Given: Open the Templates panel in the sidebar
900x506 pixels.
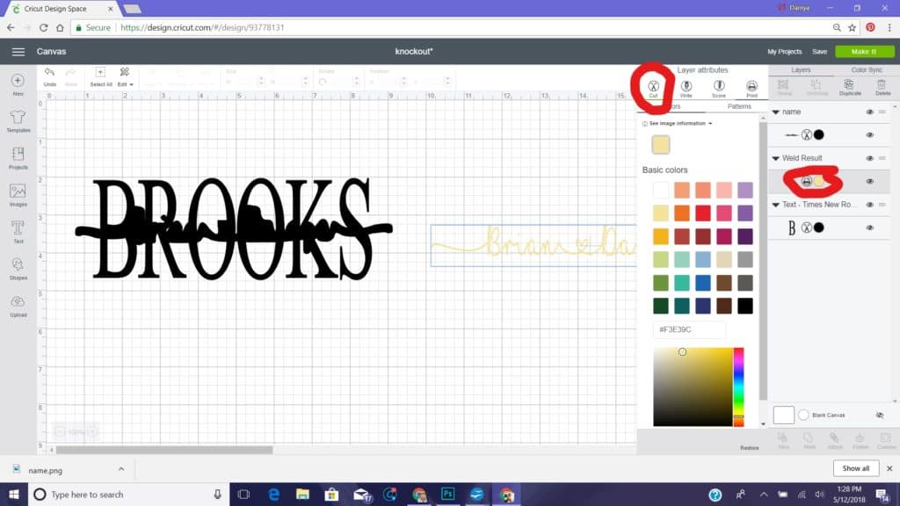Looking at the screenshot, I should tap(18, 120).
